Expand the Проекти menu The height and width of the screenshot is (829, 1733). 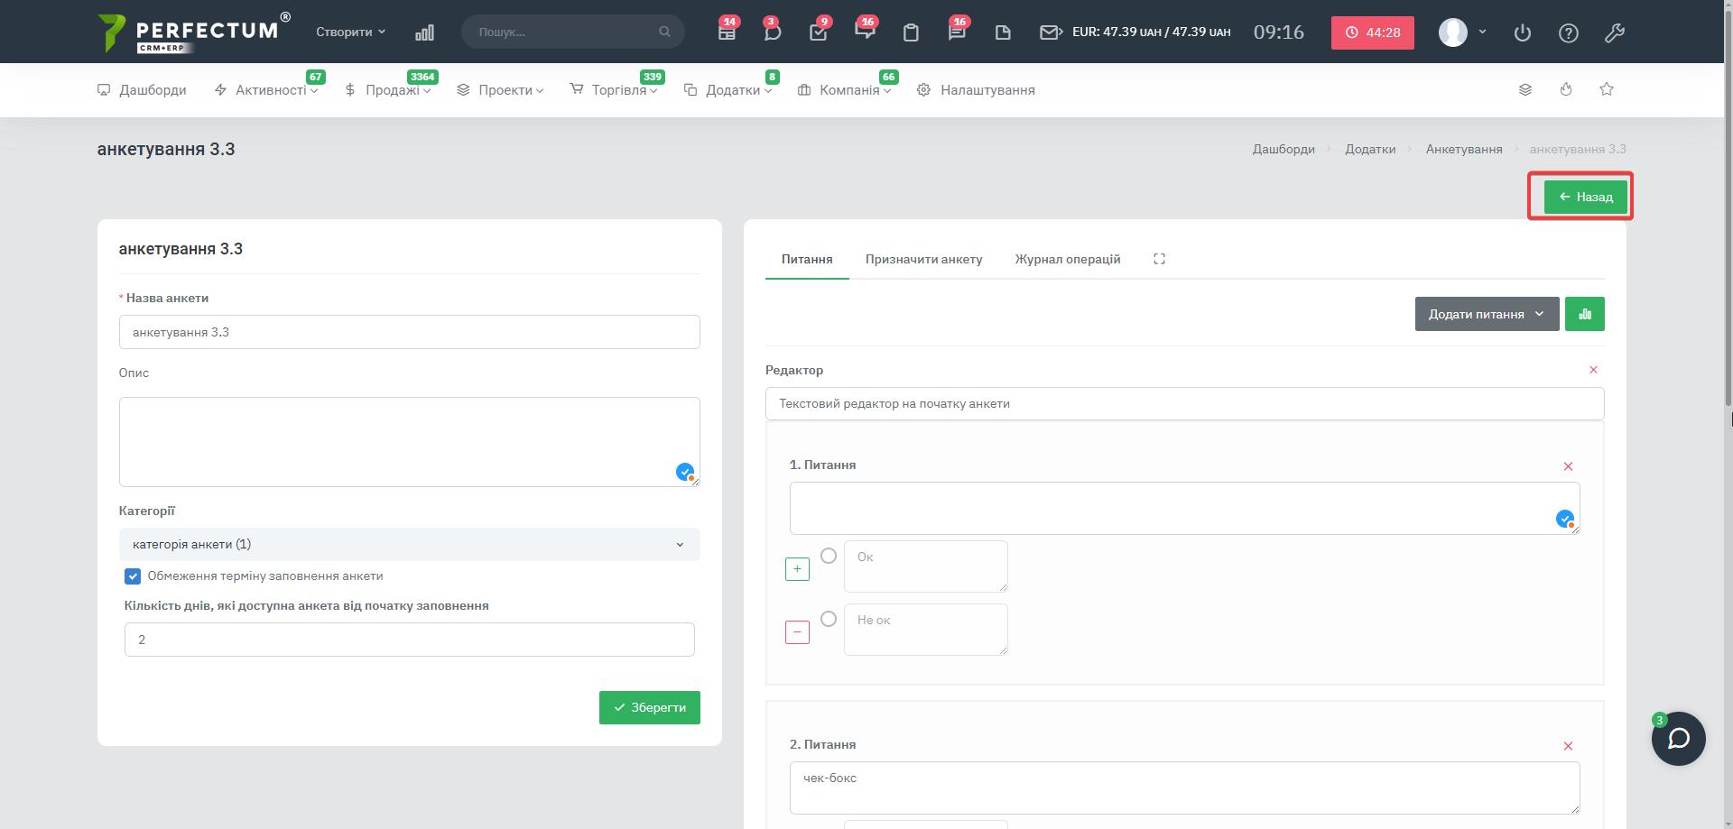click(x=500, y=90)
